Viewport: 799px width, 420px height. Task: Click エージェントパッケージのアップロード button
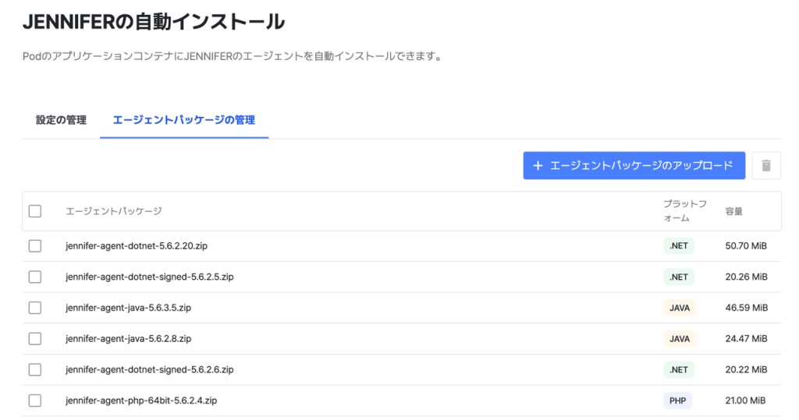pos(634,165)
